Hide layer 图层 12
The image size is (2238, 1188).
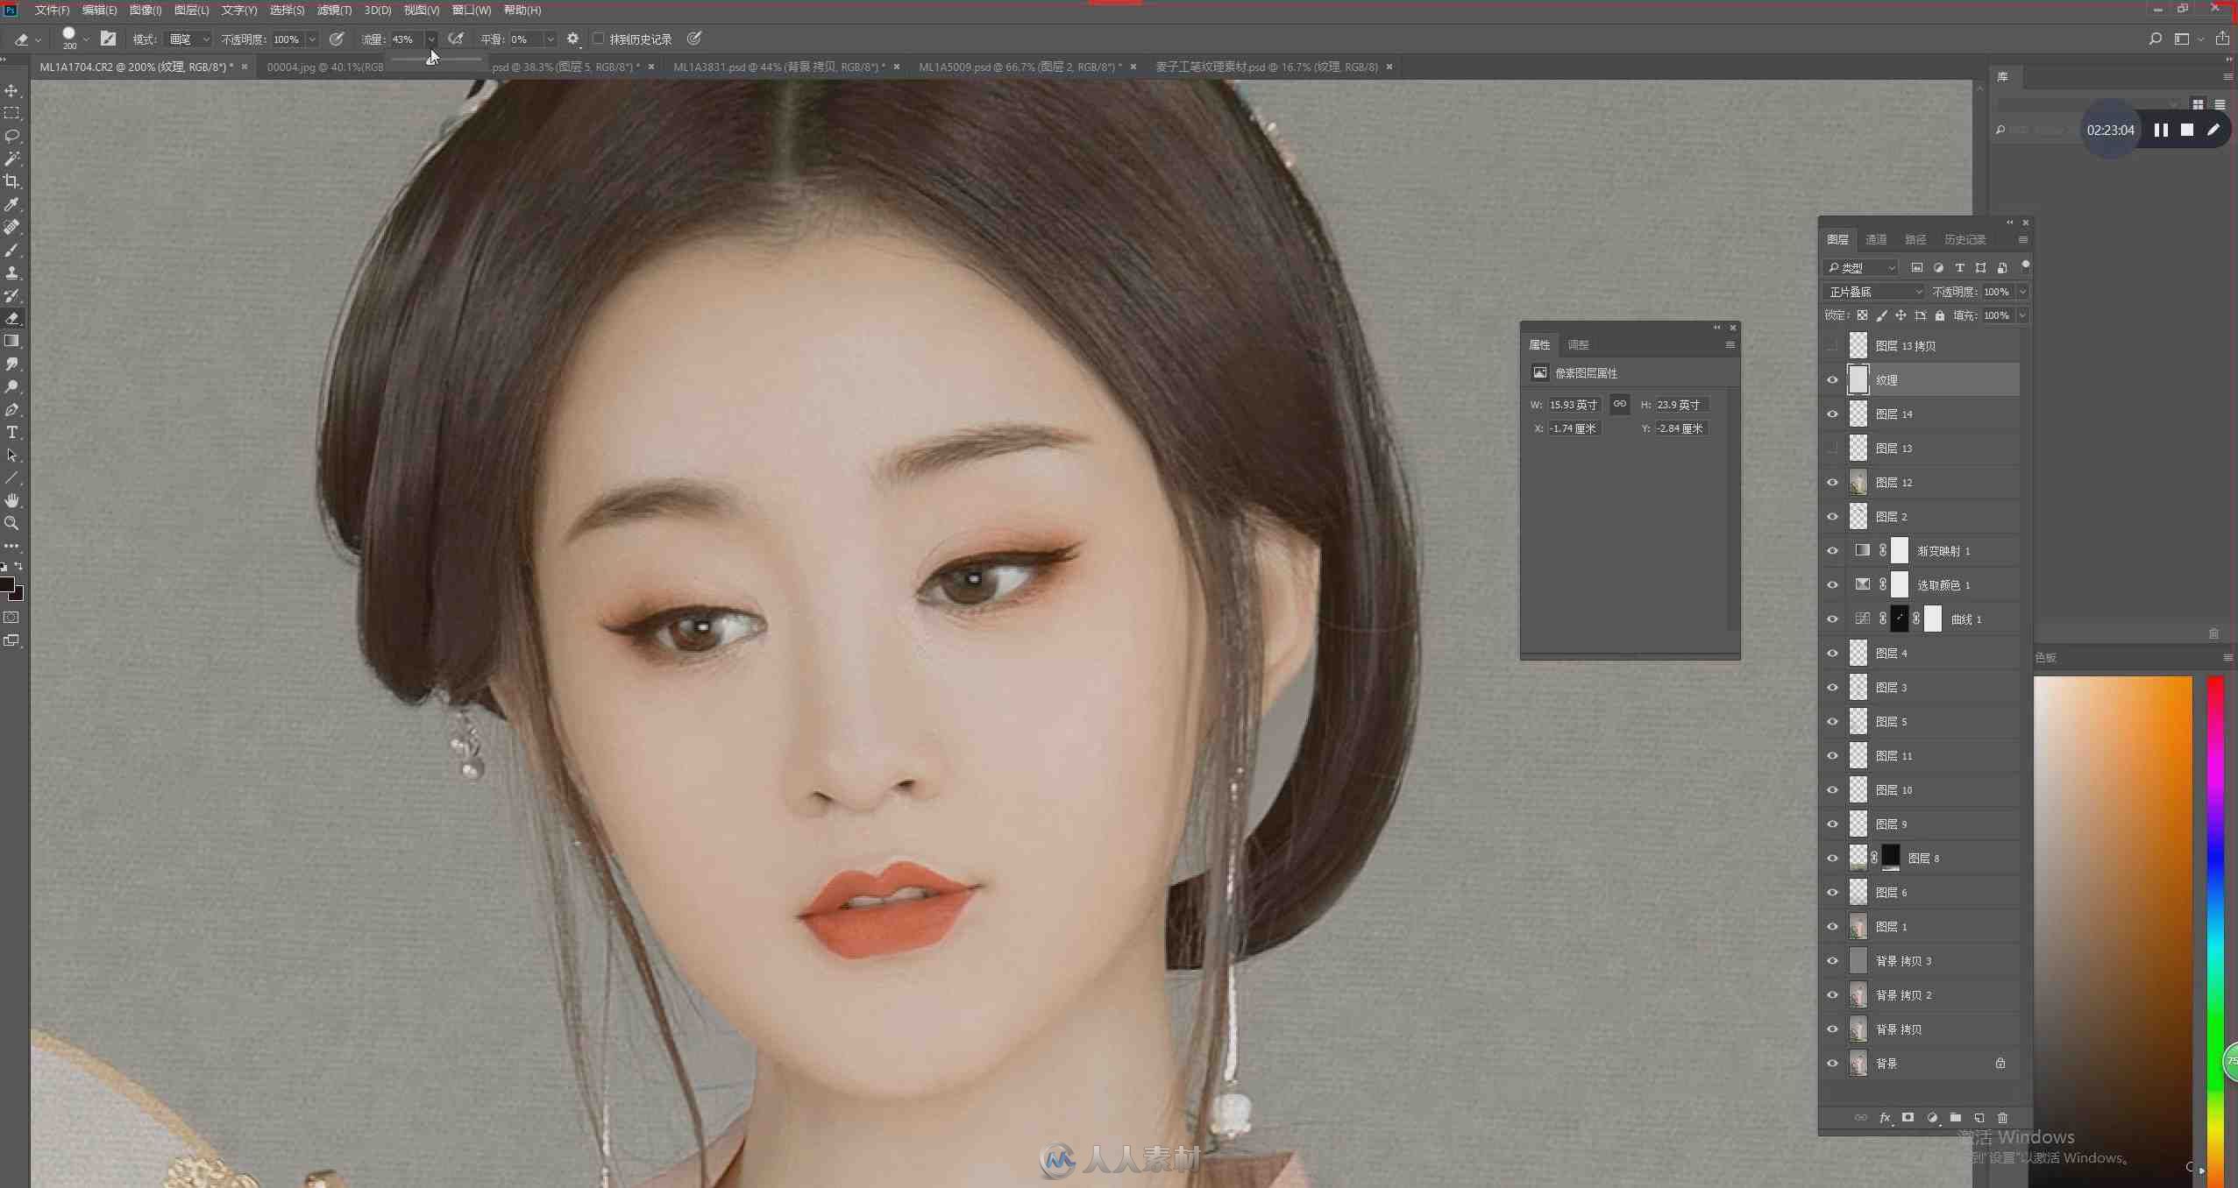pyautogui.click(x=1832, y=483)
